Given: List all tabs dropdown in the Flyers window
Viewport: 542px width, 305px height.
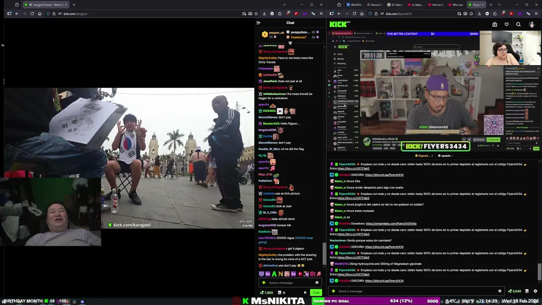Looking at the screenshot, I should (500, 5).
